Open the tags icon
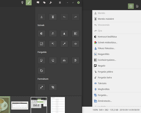141x113 pixels. [44, 3]
